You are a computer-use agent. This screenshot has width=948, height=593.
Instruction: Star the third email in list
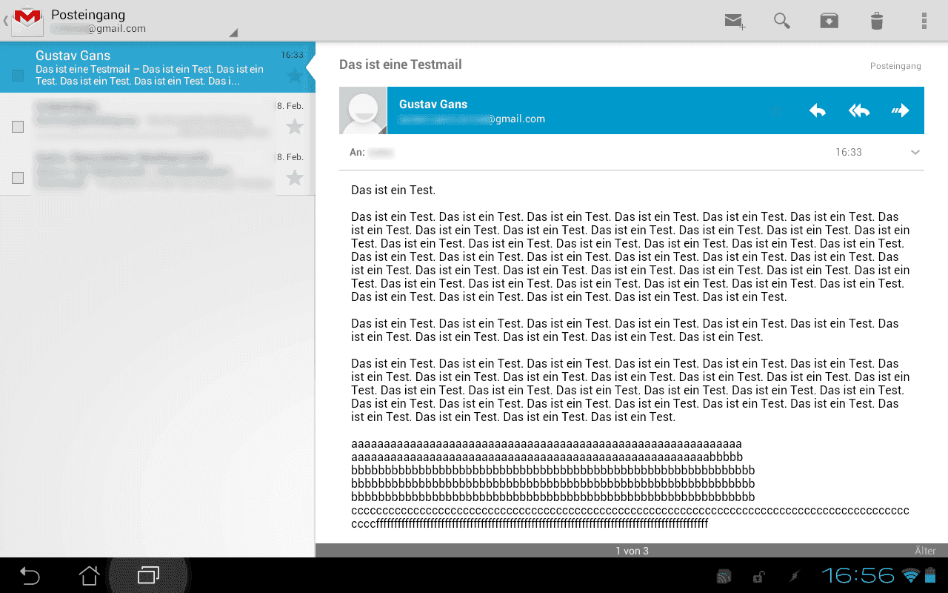(x=295, y=178)
